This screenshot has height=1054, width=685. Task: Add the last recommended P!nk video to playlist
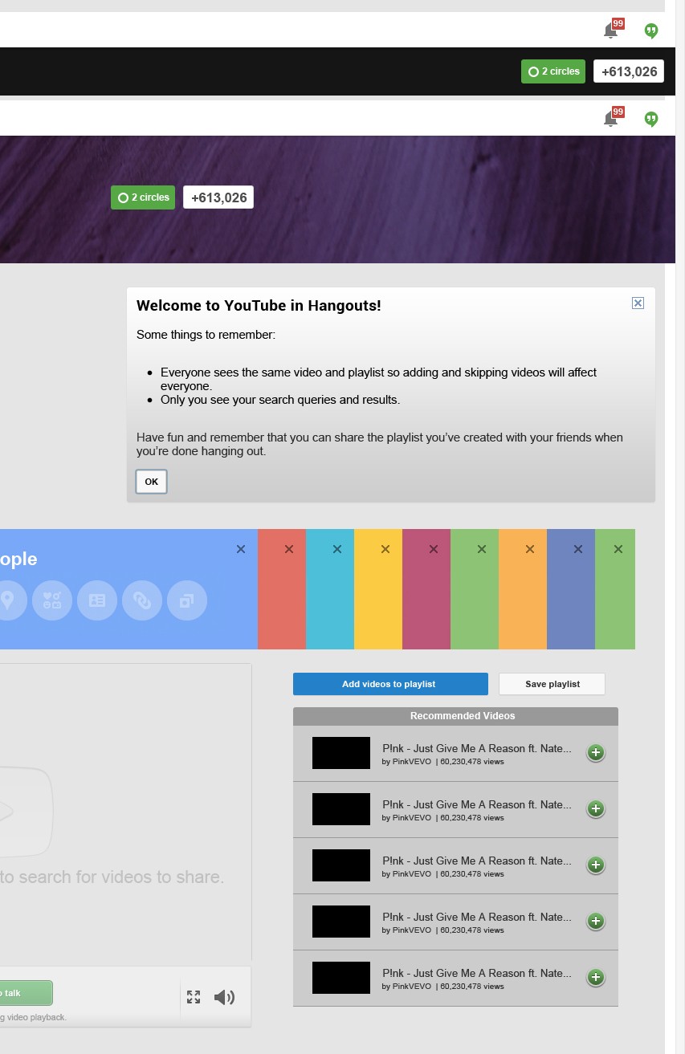[x=596, y=978]
